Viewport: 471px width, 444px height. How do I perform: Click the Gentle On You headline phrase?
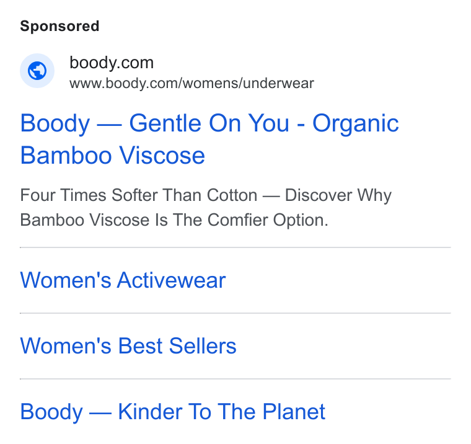pyautogui.click(x=209, y=123)
